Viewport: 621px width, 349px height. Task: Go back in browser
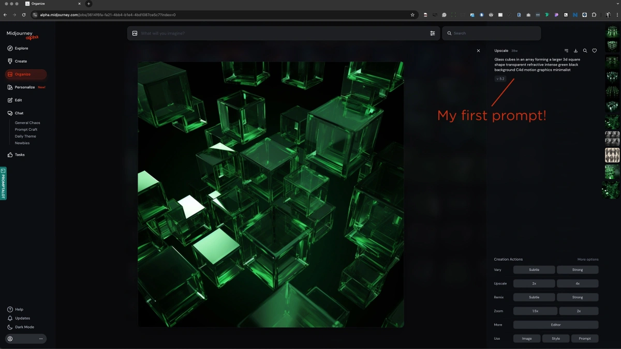pos(5,15)
